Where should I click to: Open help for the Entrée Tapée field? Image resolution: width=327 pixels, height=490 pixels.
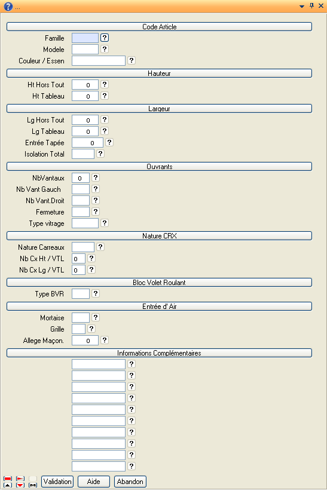[109, 142]
